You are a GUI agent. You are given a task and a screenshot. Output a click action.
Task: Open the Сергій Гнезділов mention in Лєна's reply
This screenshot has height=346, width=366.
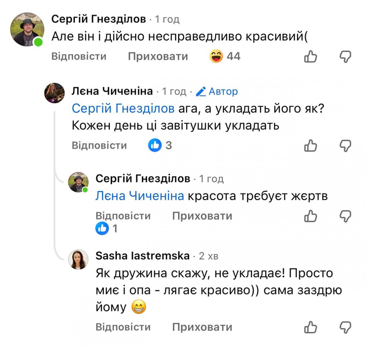[123, 108]
